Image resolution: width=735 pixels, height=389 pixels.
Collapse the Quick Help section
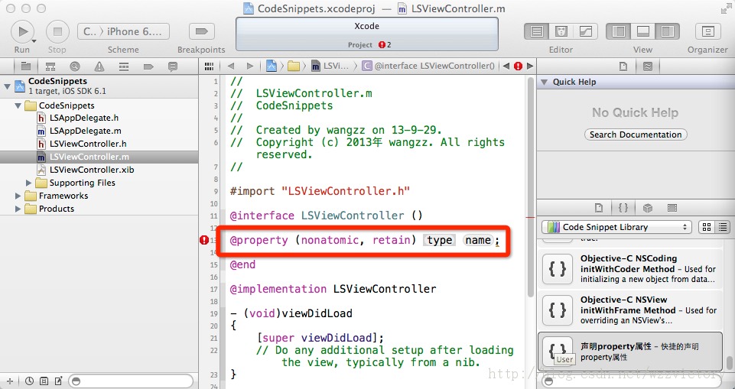pos(545,82)
